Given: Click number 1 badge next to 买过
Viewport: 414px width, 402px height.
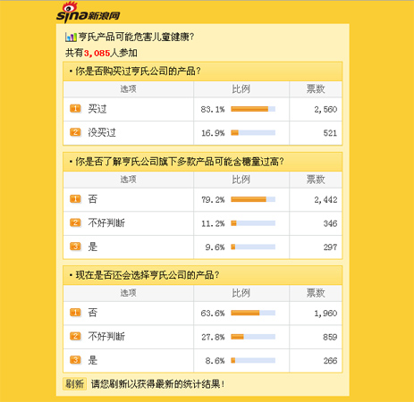Looking at the screenshot, I should pyautogui.click(x=75, y=109).
